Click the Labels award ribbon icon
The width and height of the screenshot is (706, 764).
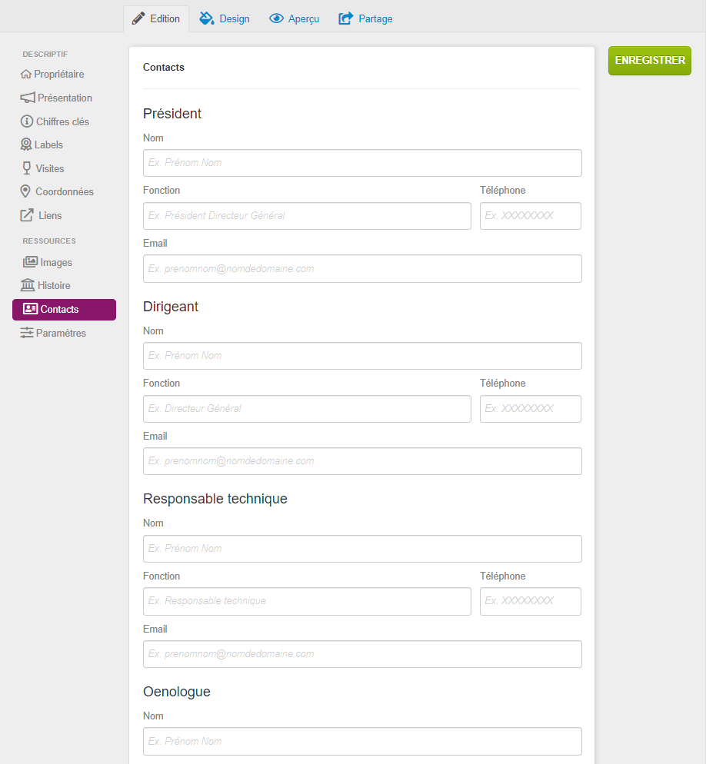tap(26, 144)
